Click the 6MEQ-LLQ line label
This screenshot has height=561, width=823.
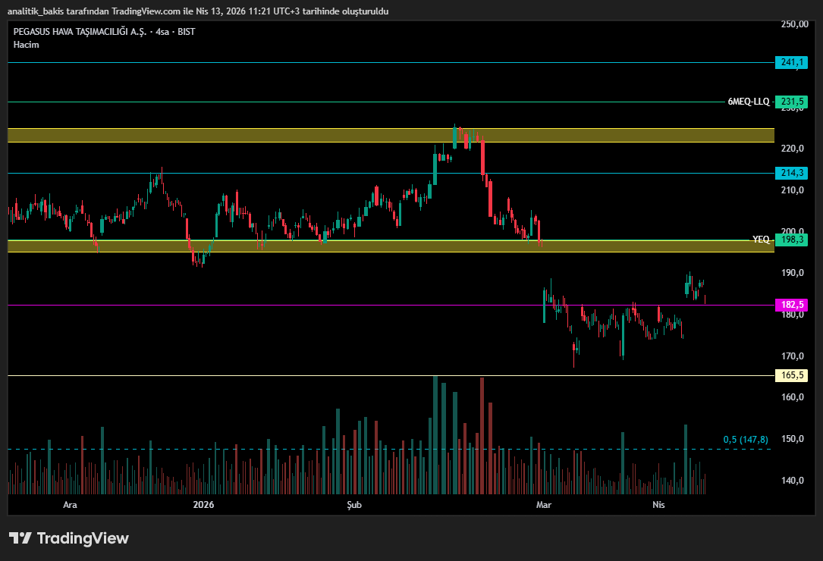tap(749, 102)
